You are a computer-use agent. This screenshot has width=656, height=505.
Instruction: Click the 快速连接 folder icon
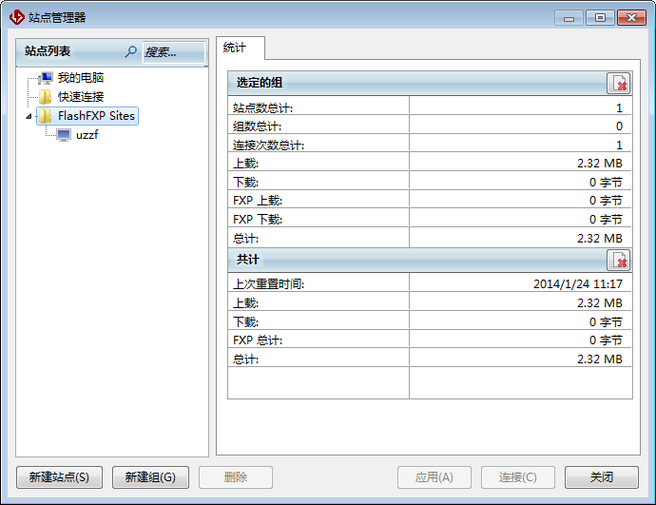click(x=46, y=97)
